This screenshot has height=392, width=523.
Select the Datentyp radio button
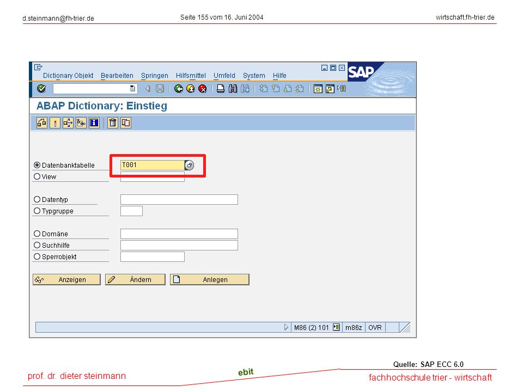click(37, 199)
